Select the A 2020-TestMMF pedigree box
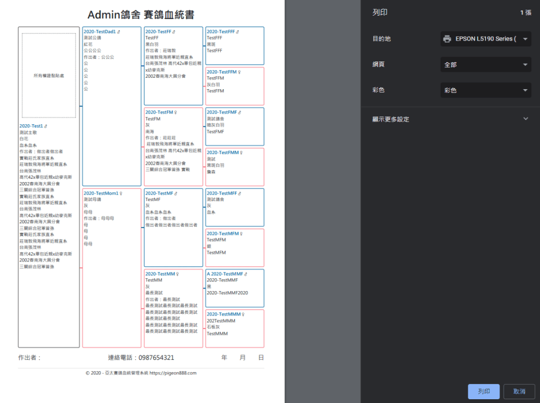This screenshot has width=540, height=403. pos(233,288)
